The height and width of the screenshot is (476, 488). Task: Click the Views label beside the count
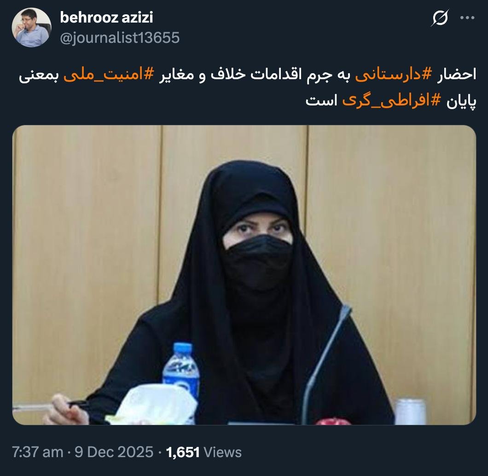coord(222,453)
